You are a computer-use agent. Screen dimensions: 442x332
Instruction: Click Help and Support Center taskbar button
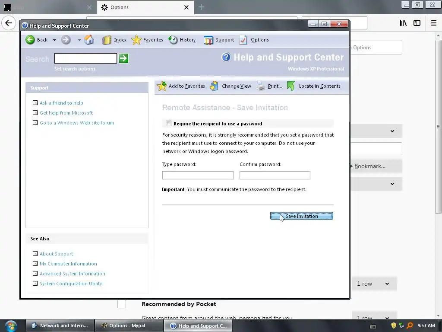tap(198, 326)
